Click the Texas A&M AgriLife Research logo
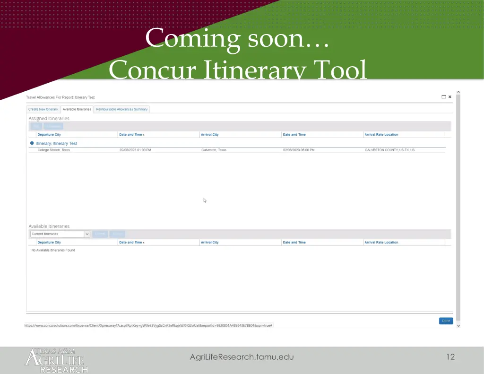 (56, 361)
